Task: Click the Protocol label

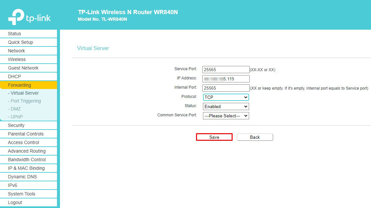Action: (x=189, y=97)
